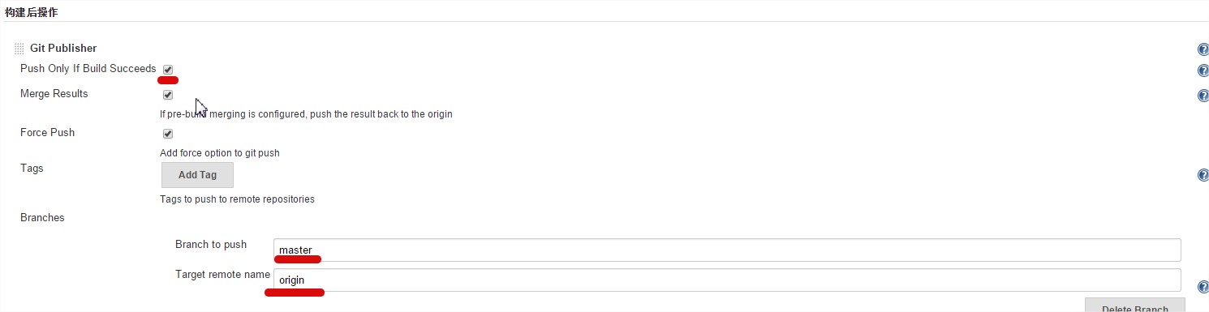Open help icon for Git Publisher section
Screen dimensions: 1209x312
(x=1203, y=49)
